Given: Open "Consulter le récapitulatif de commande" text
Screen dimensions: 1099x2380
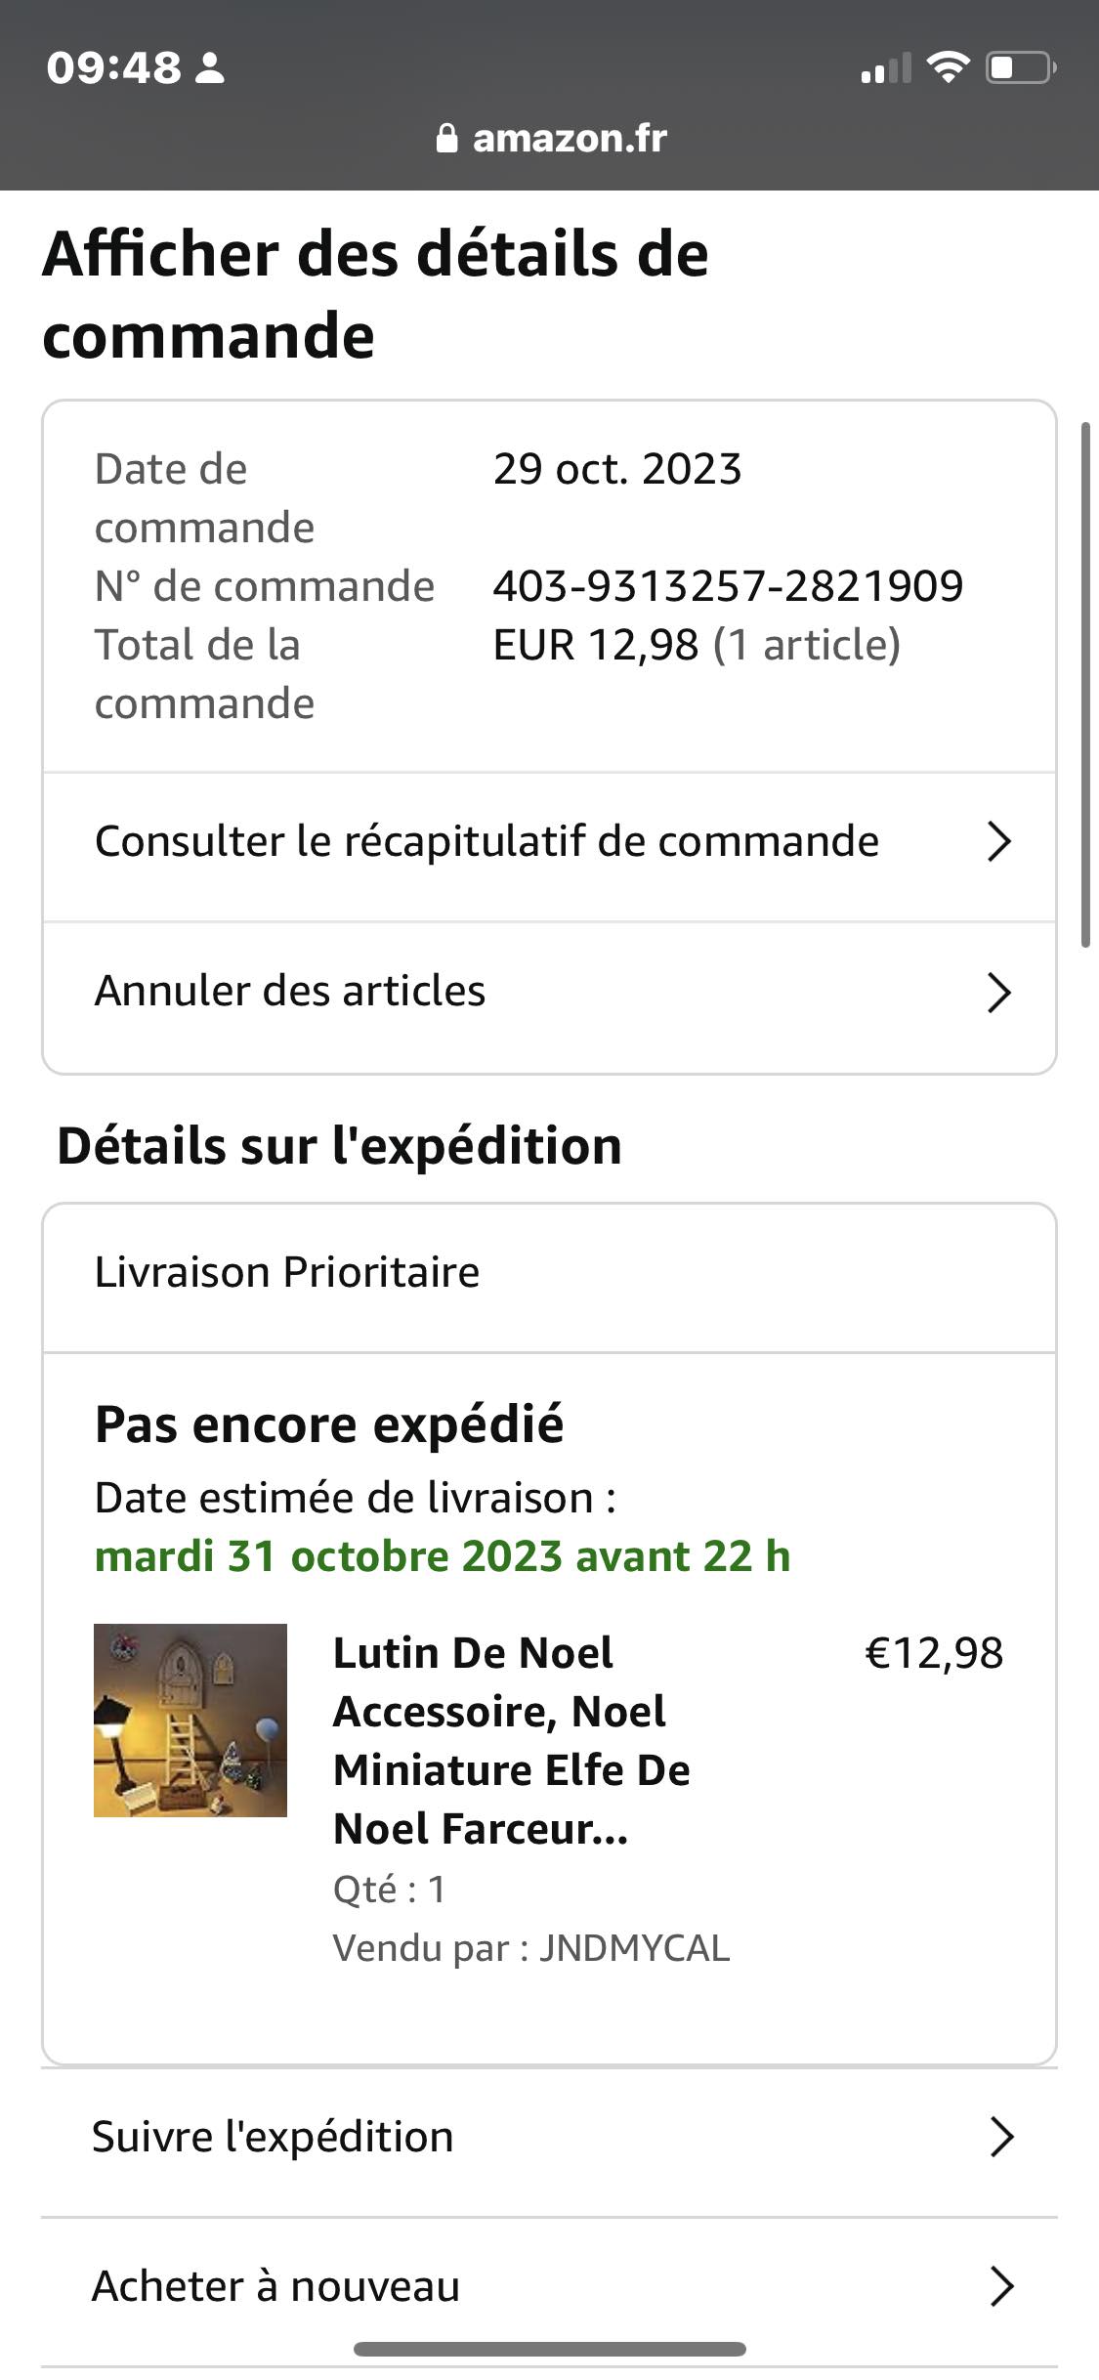Looking at the screenshot, I should [x=486, y=841].
